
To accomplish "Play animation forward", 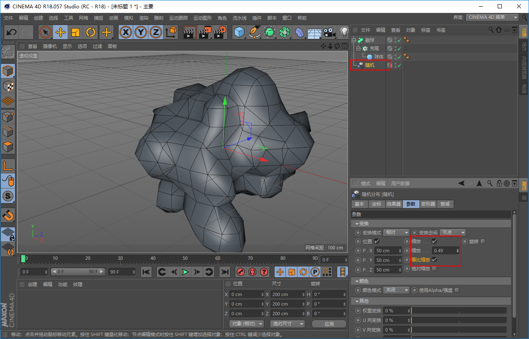I will point(185,272).
